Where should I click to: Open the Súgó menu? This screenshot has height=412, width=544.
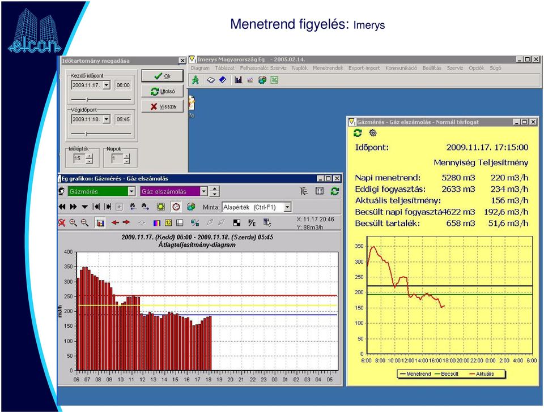pos(495,68)
